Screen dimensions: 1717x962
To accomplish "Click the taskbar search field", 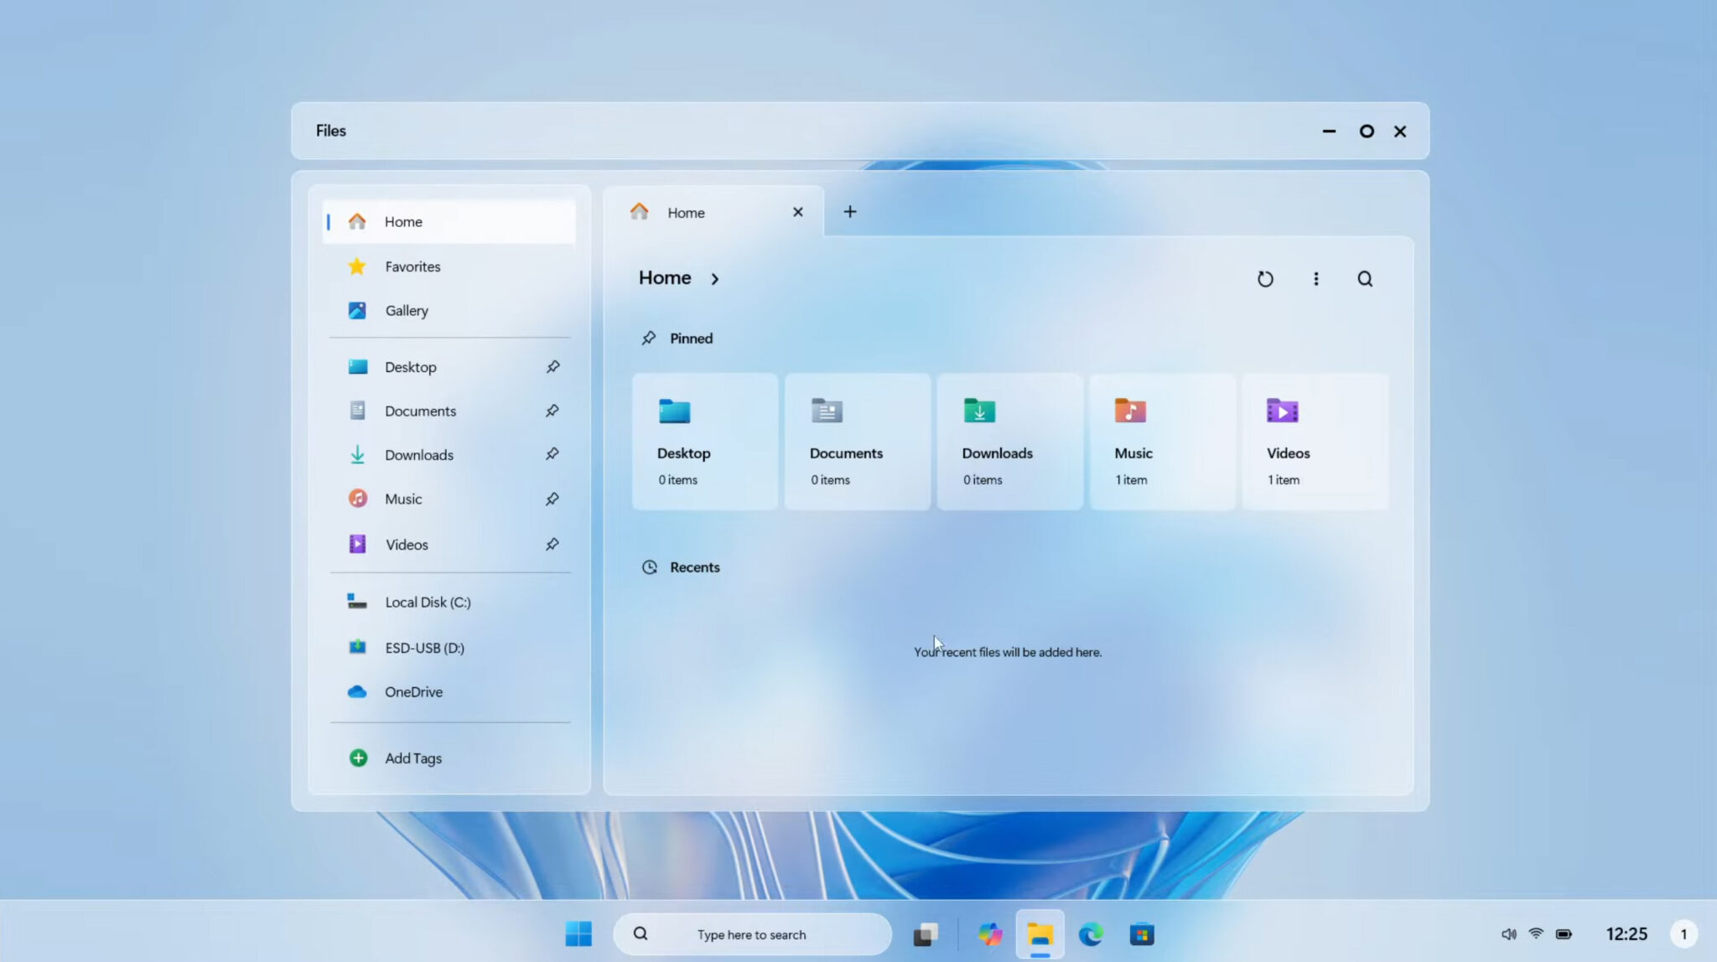I will click(751, 934).
